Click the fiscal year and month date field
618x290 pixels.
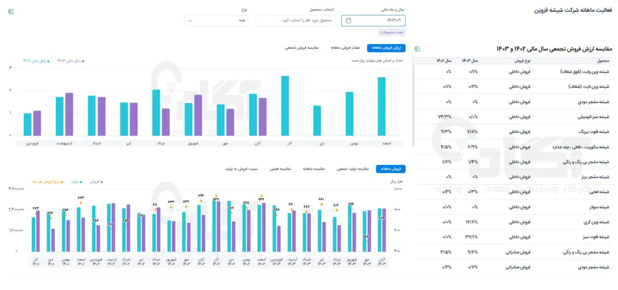click(x=374, y=20)
